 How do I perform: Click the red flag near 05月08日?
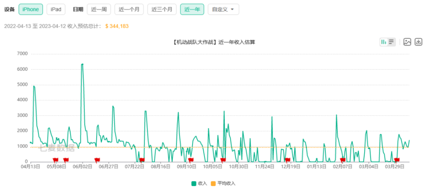click(x=56, y=160)
